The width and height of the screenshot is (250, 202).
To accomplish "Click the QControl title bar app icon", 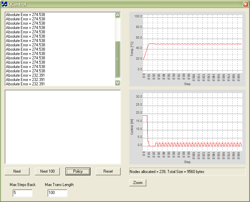I will tap(4, 4).
